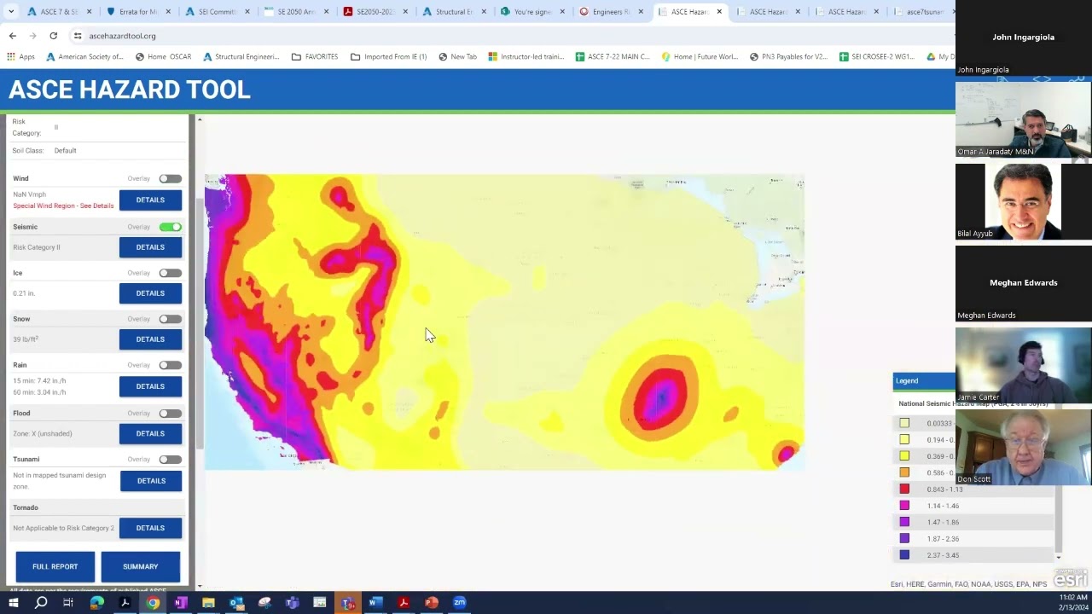Open Seismic DETAILS button
The height and width of the screenshot is (614, 1092).
(x=150, y=247)
